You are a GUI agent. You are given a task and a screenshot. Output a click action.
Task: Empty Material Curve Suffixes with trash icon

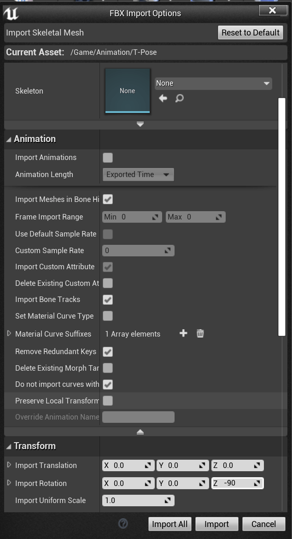[200, 333]
